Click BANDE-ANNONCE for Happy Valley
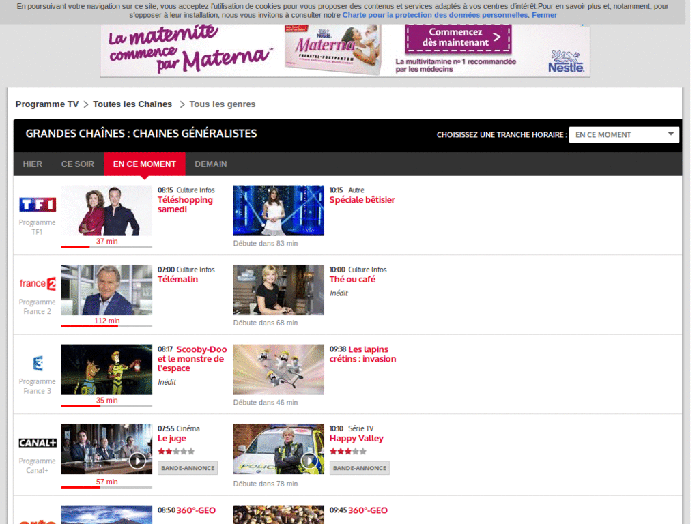The width and height of the screenshot is (699, 524). tap(359, 468)
